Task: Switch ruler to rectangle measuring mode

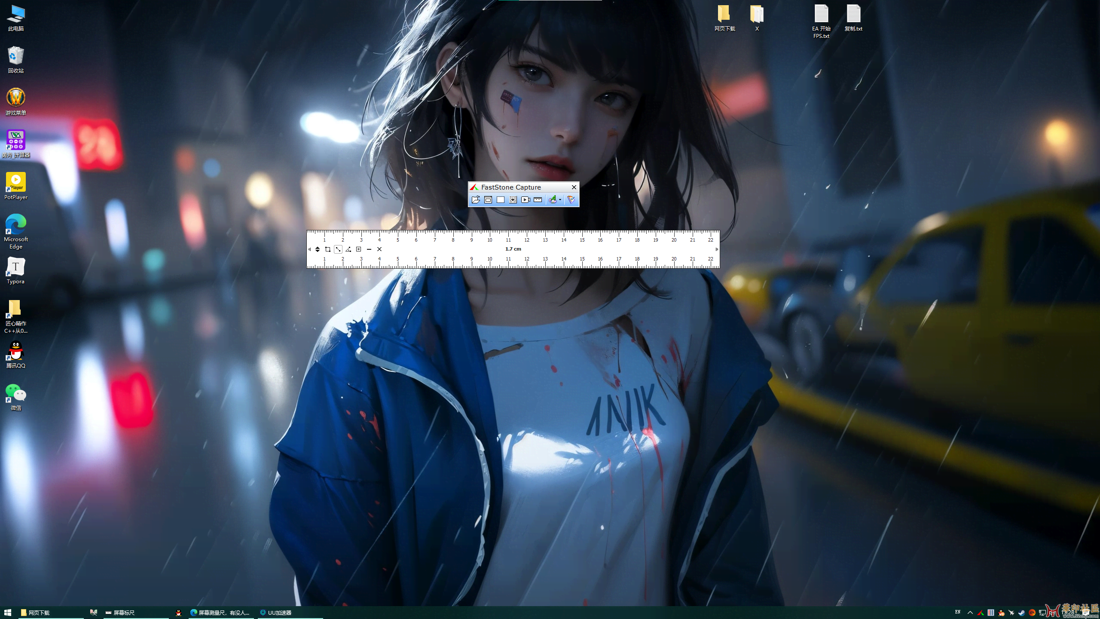Action: click(328, 249)
